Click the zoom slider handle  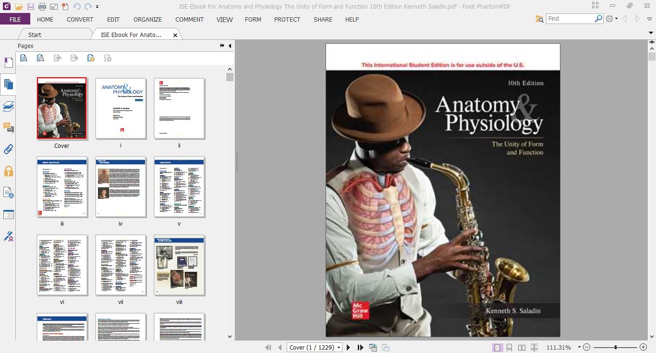pos(616,347)
